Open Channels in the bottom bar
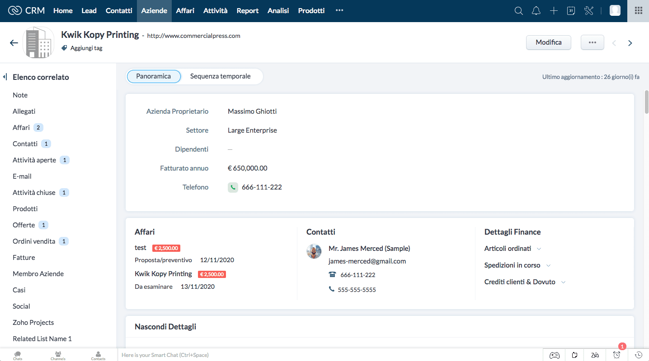The width and height of the screenshot is (649, 361). point(58,355)
